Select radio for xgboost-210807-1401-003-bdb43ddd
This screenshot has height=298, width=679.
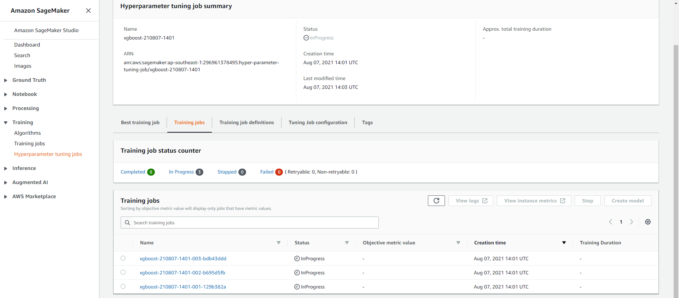[x=123, y=258]
